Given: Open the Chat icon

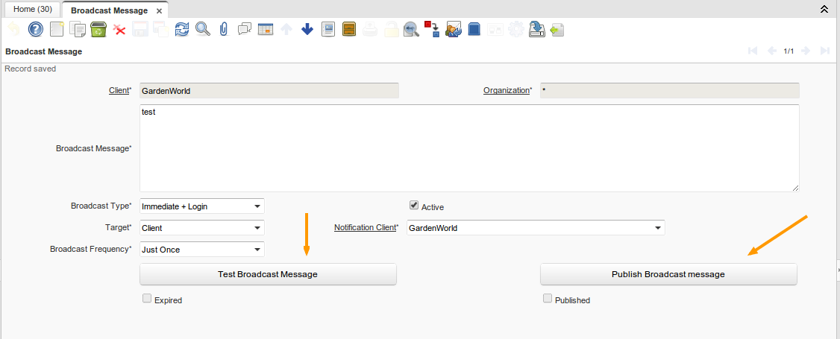Looking at the screenshot, I should click(x=244, y=29).
